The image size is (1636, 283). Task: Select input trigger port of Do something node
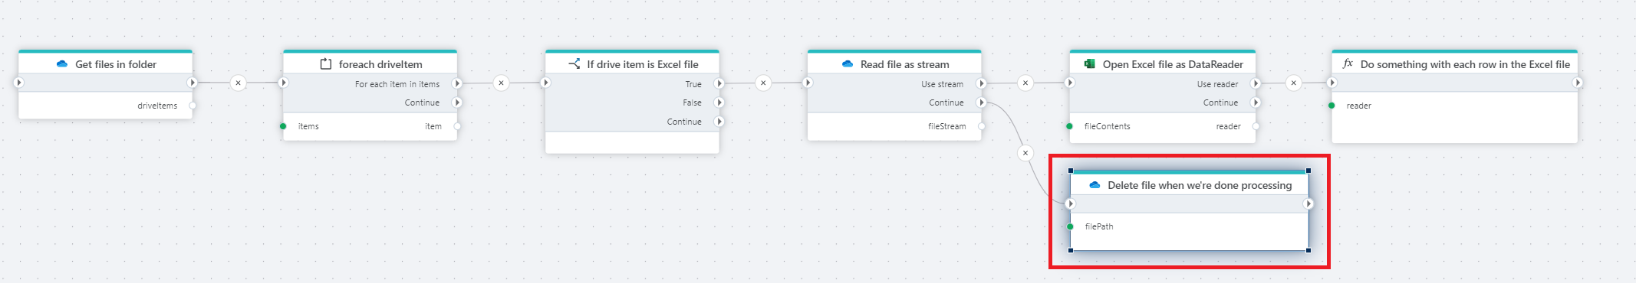coord(1332,83)
